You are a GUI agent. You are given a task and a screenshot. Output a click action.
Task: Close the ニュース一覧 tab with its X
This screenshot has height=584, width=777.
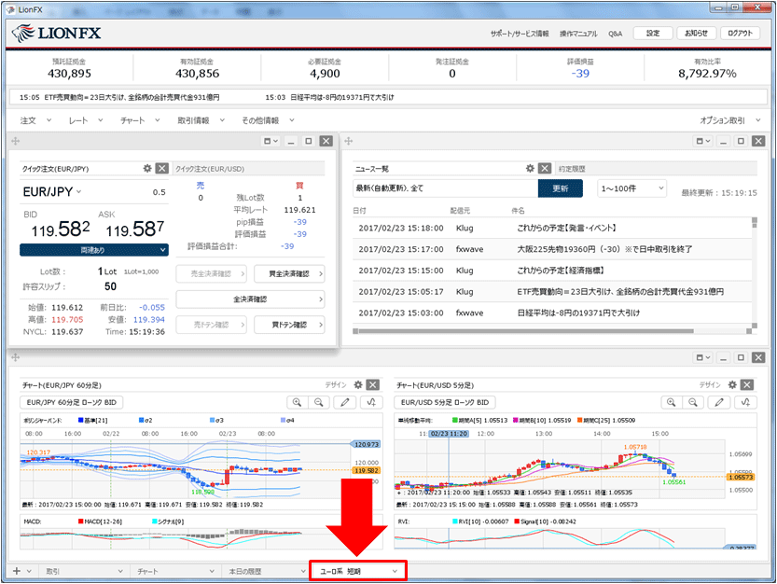545,169
